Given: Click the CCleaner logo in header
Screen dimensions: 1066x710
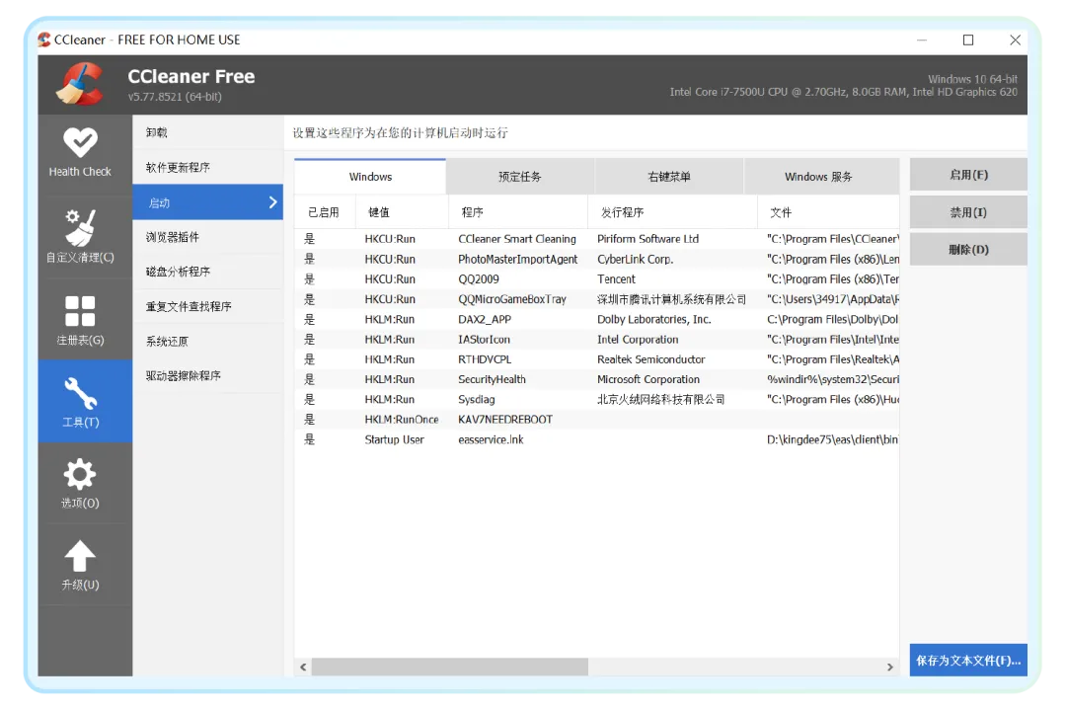Looking at the screenshot, I should 80,84.
